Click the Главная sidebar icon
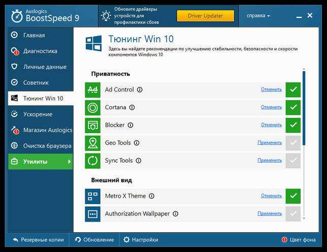 pyautogui.click(x=14, y=35)
